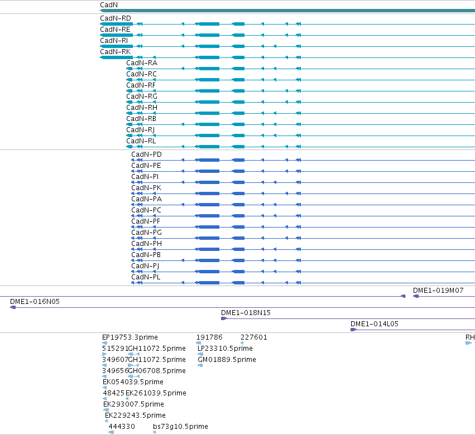Select the CadN-RA transcript label
The width and height of the screenshot is (475, 435).
[142, 63]
